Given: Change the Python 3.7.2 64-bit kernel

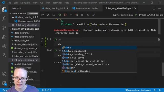Looking at the screenshot, I should pos(151,15).
